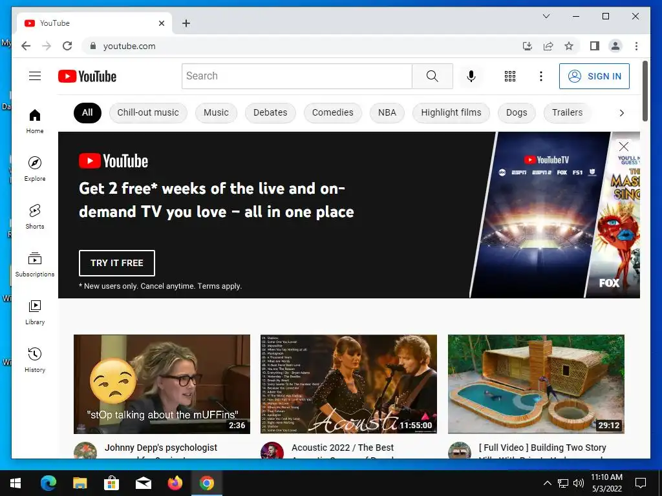
Task: Launch Firefox from taskbar
Action: point(175,483)
